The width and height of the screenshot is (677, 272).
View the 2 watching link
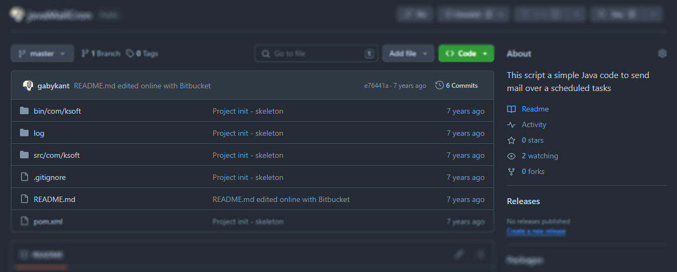point(540,156)
